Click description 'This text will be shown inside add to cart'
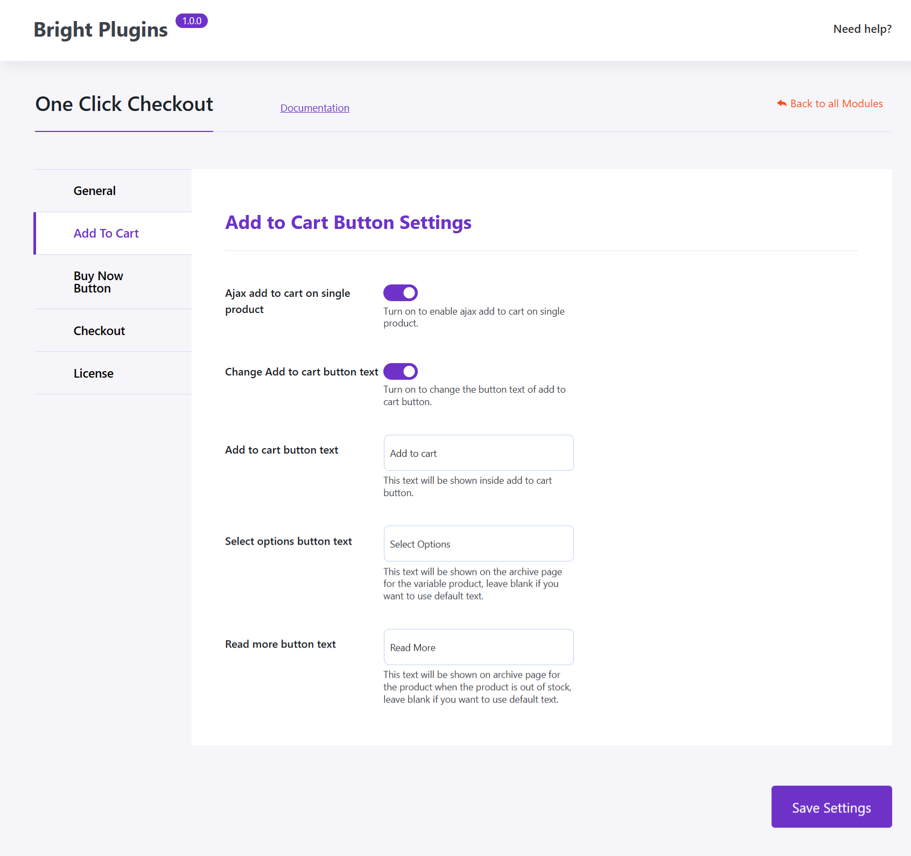 tap(467, 486)
